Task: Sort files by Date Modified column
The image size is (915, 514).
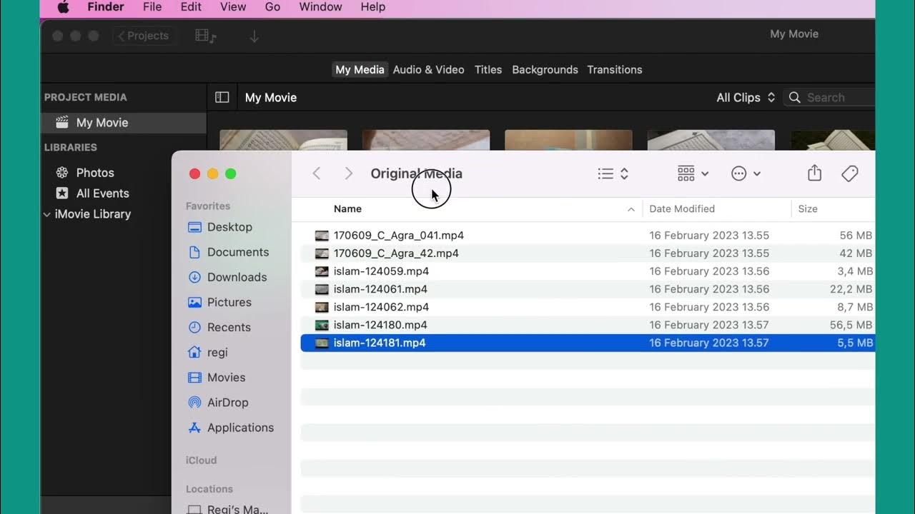Action: (x=682, y=208)
